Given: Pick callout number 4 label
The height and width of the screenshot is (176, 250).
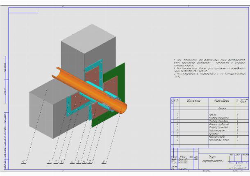Looking at the screenshot, I should coord(72,162).
